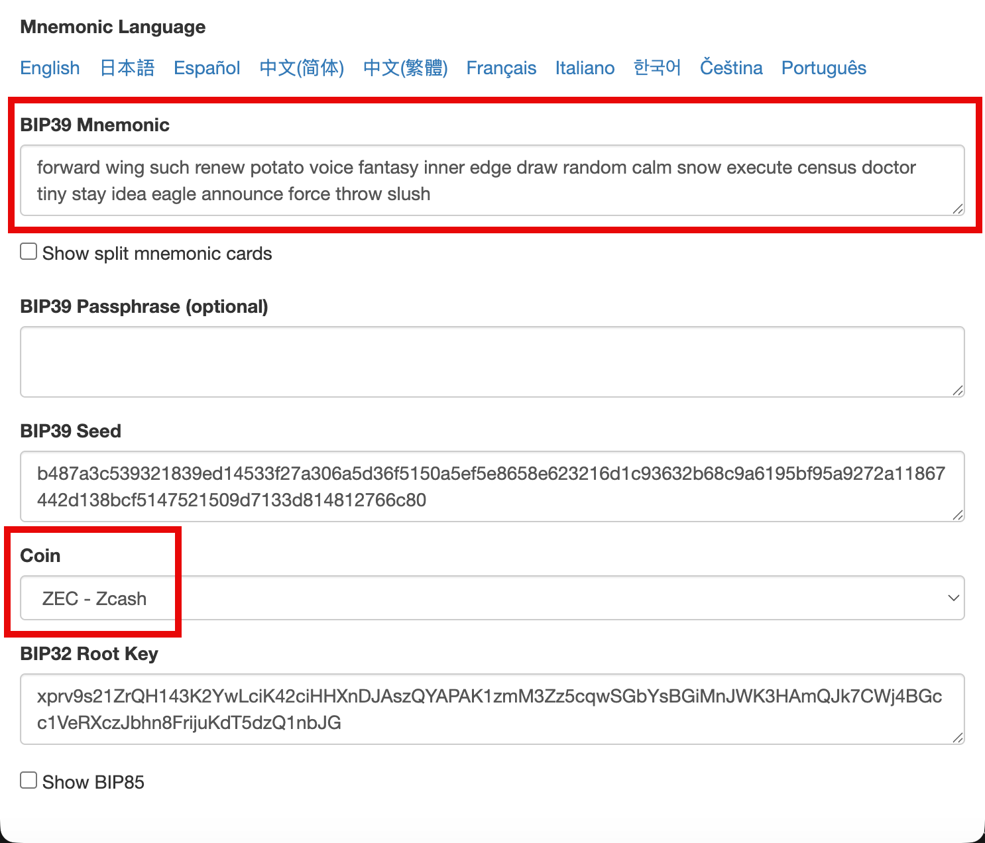Click into the BIP39 Mnemonic text field
Screen dimensions: 985x843
pos(491,180)
